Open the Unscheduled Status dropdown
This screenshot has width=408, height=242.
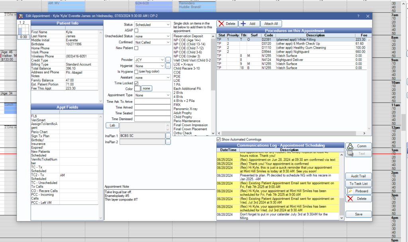tap(153, 36)
